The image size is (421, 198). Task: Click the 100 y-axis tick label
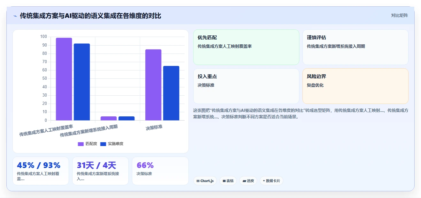click(x=43, y=37)
